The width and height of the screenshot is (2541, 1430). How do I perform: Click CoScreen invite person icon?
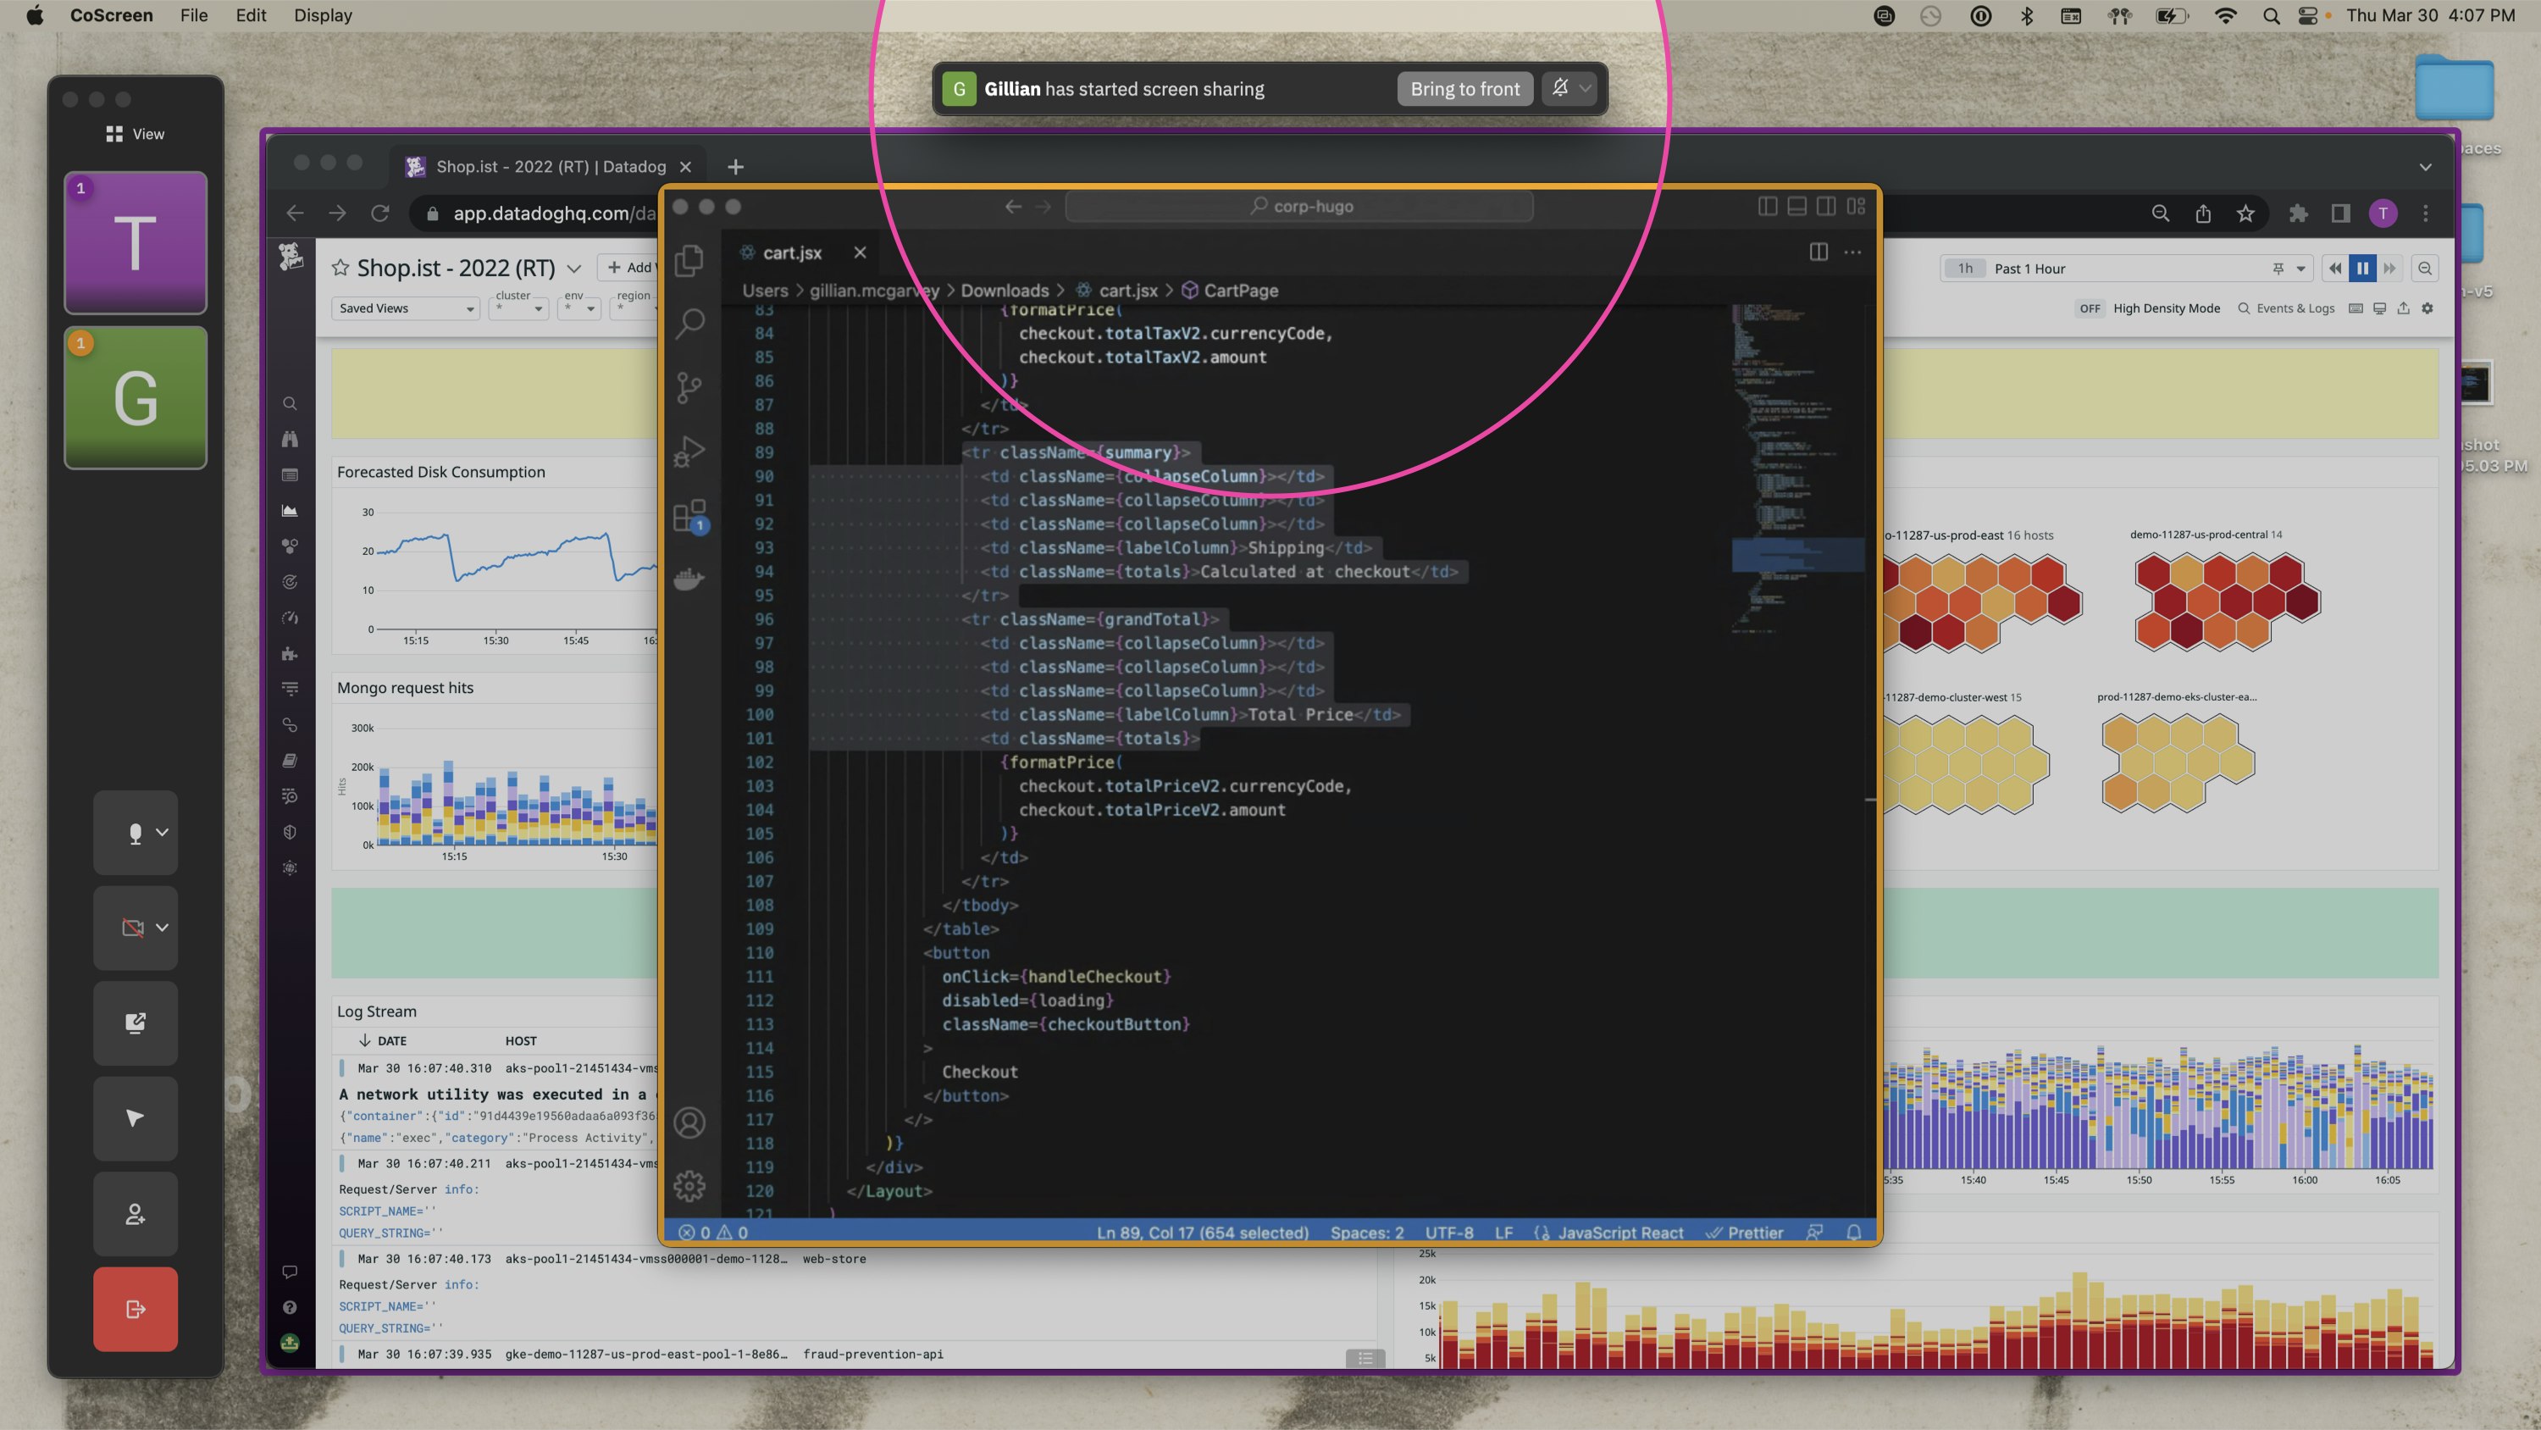click(136, 1214)
